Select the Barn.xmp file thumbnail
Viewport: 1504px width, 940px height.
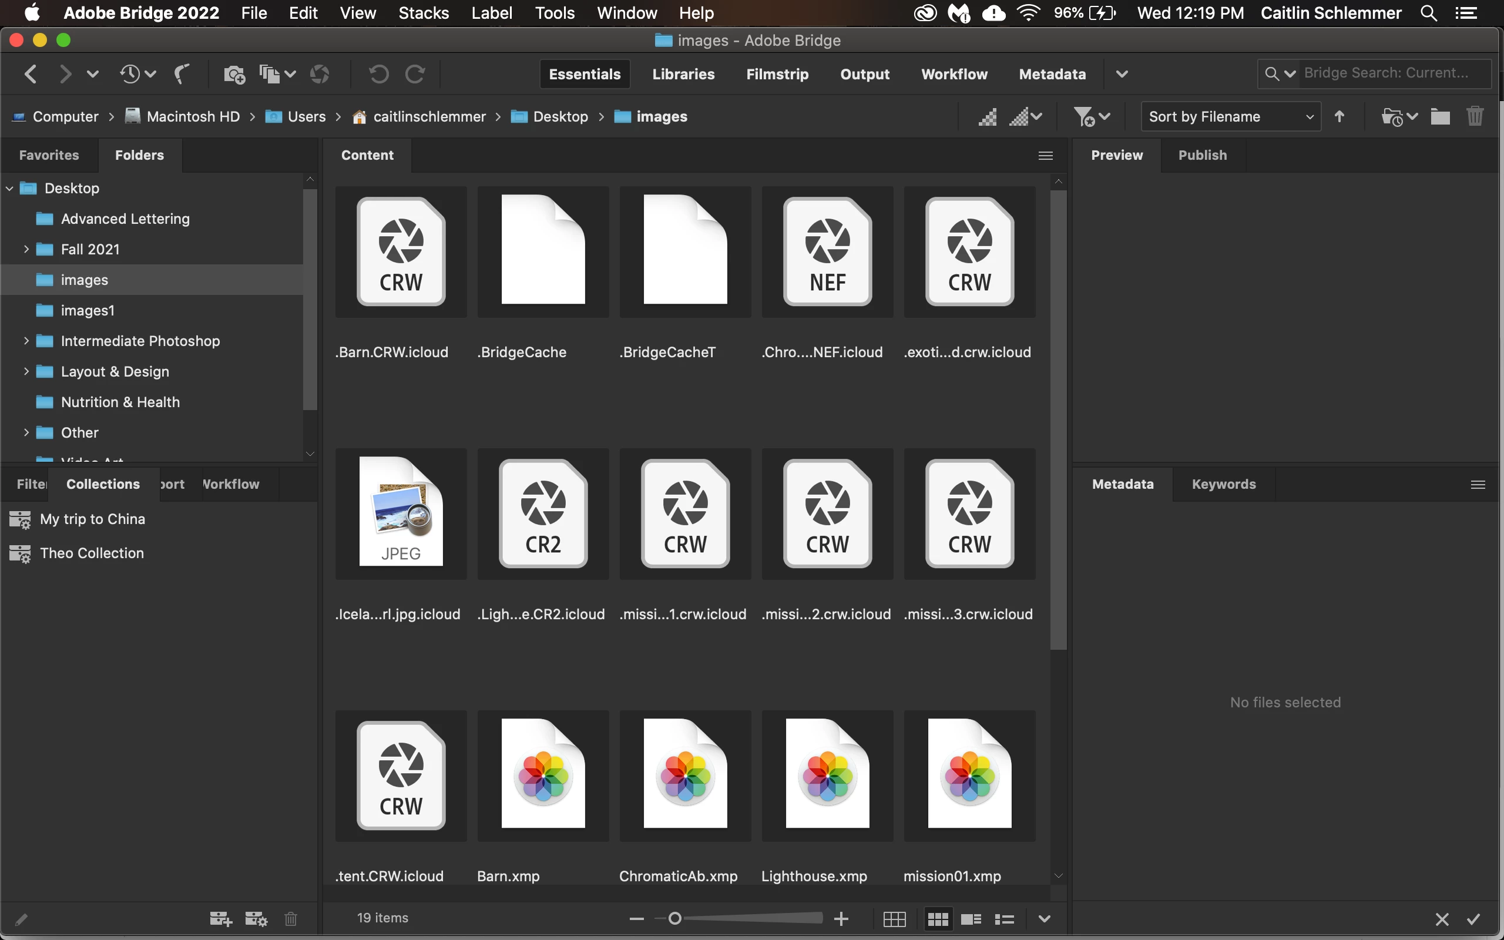[543, 775]
